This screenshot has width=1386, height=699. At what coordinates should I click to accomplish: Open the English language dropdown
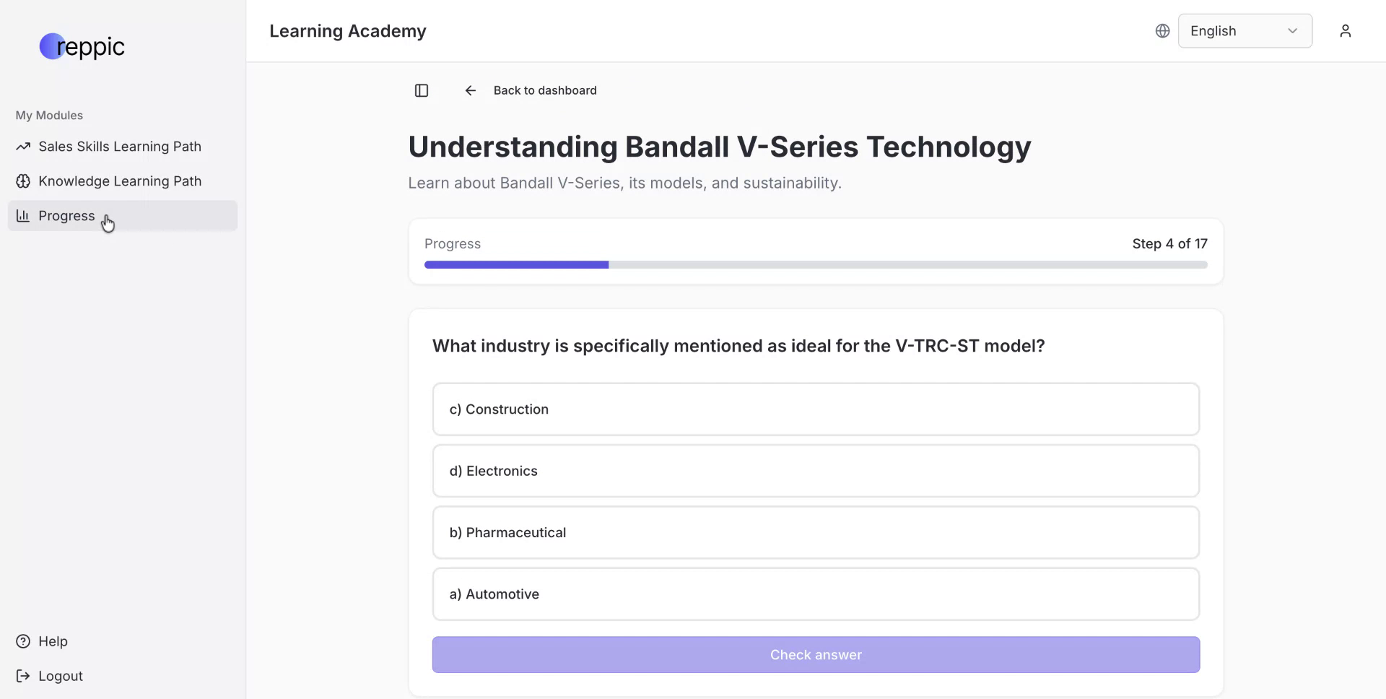pos(1234,31)
